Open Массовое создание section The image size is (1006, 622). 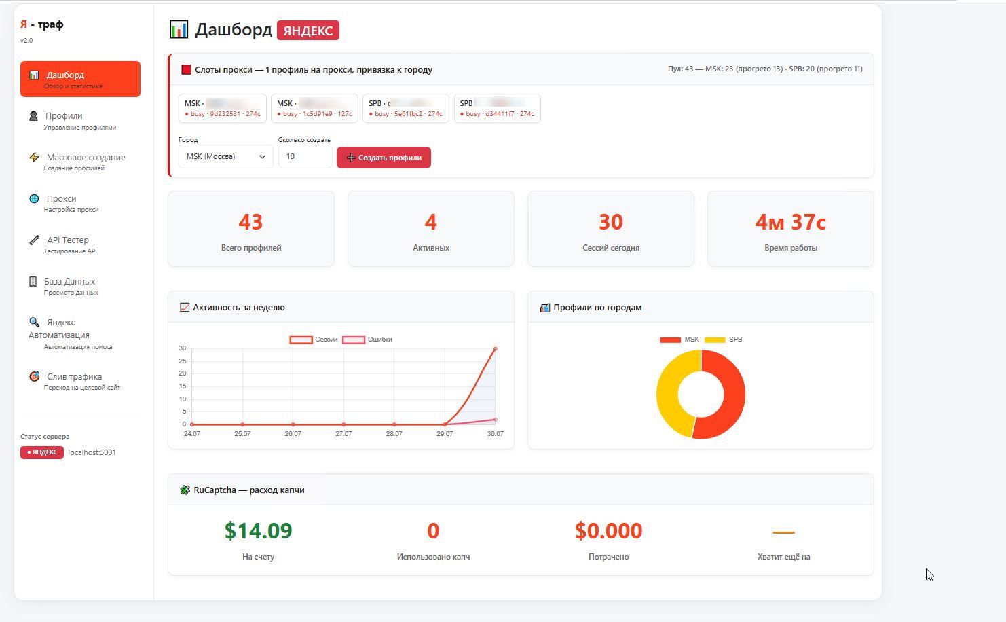point(80,162)
